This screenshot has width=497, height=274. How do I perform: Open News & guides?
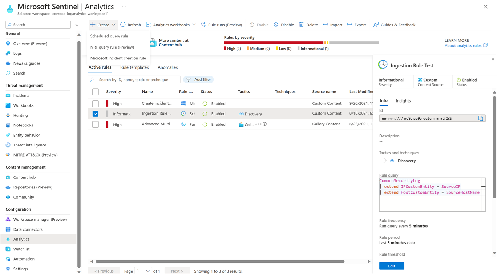point(27,63)
